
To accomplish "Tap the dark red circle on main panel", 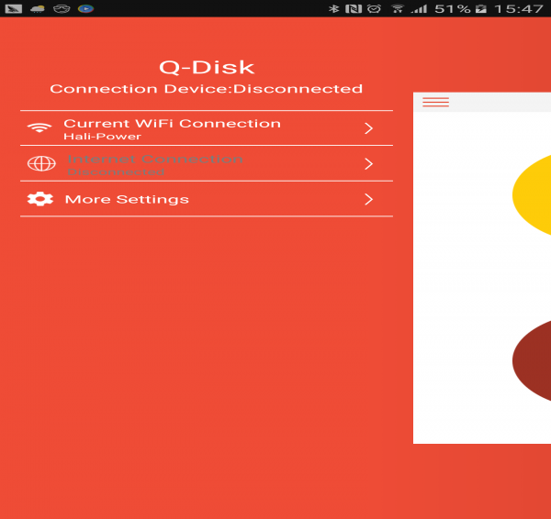I will click(x=532, y=360).
